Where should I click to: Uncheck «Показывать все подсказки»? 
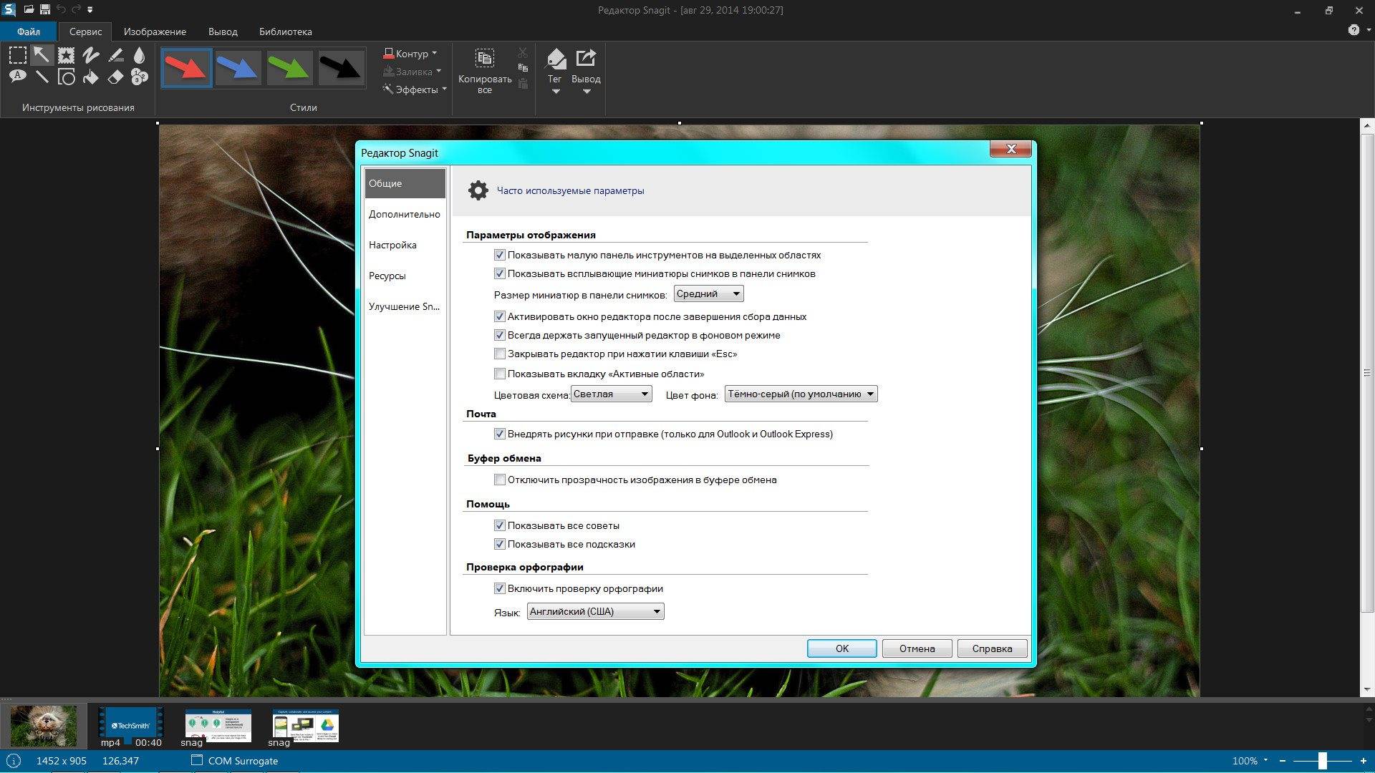[500, 544]
